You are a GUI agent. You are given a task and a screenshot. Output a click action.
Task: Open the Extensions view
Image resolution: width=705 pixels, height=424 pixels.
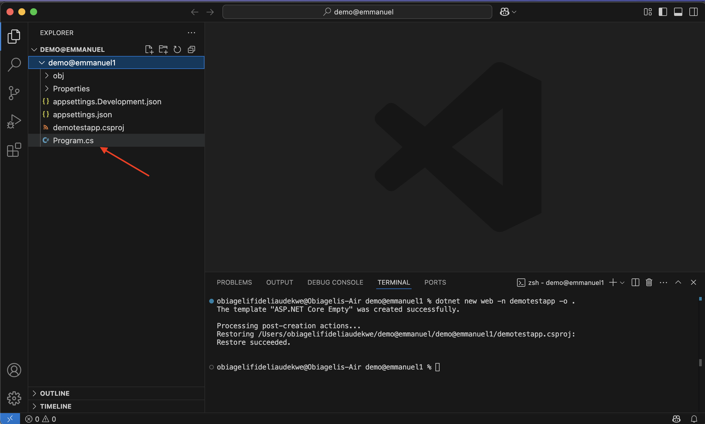point(14,150)
